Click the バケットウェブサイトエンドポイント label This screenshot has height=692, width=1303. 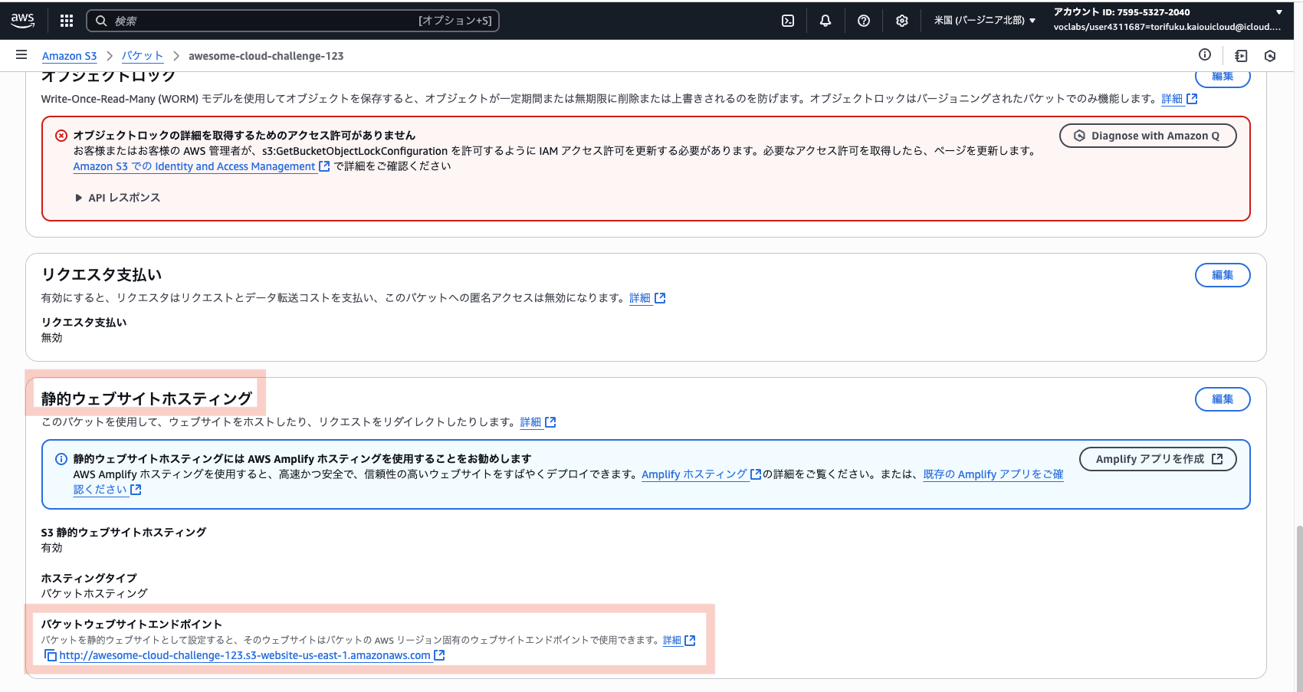coord(131,625)
